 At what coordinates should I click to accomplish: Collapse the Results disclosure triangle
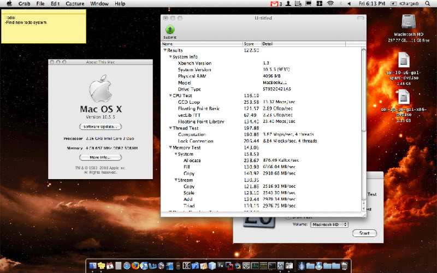pos(164,50)
